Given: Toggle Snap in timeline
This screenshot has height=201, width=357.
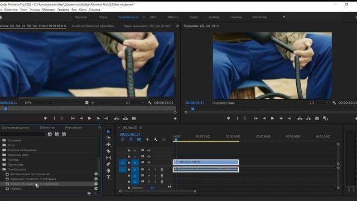Looking at the screenshot, I should coord(131,140).
